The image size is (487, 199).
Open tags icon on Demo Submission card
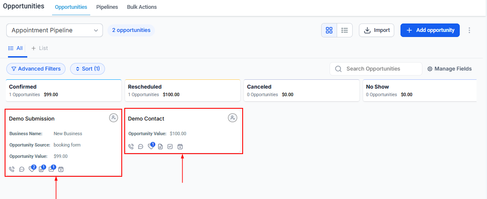31,169
